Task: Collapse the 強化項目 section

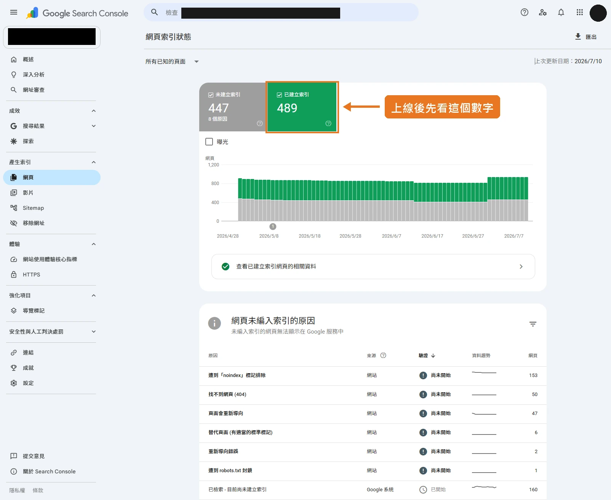Action: pyautogui.click(x=94, y=296)
